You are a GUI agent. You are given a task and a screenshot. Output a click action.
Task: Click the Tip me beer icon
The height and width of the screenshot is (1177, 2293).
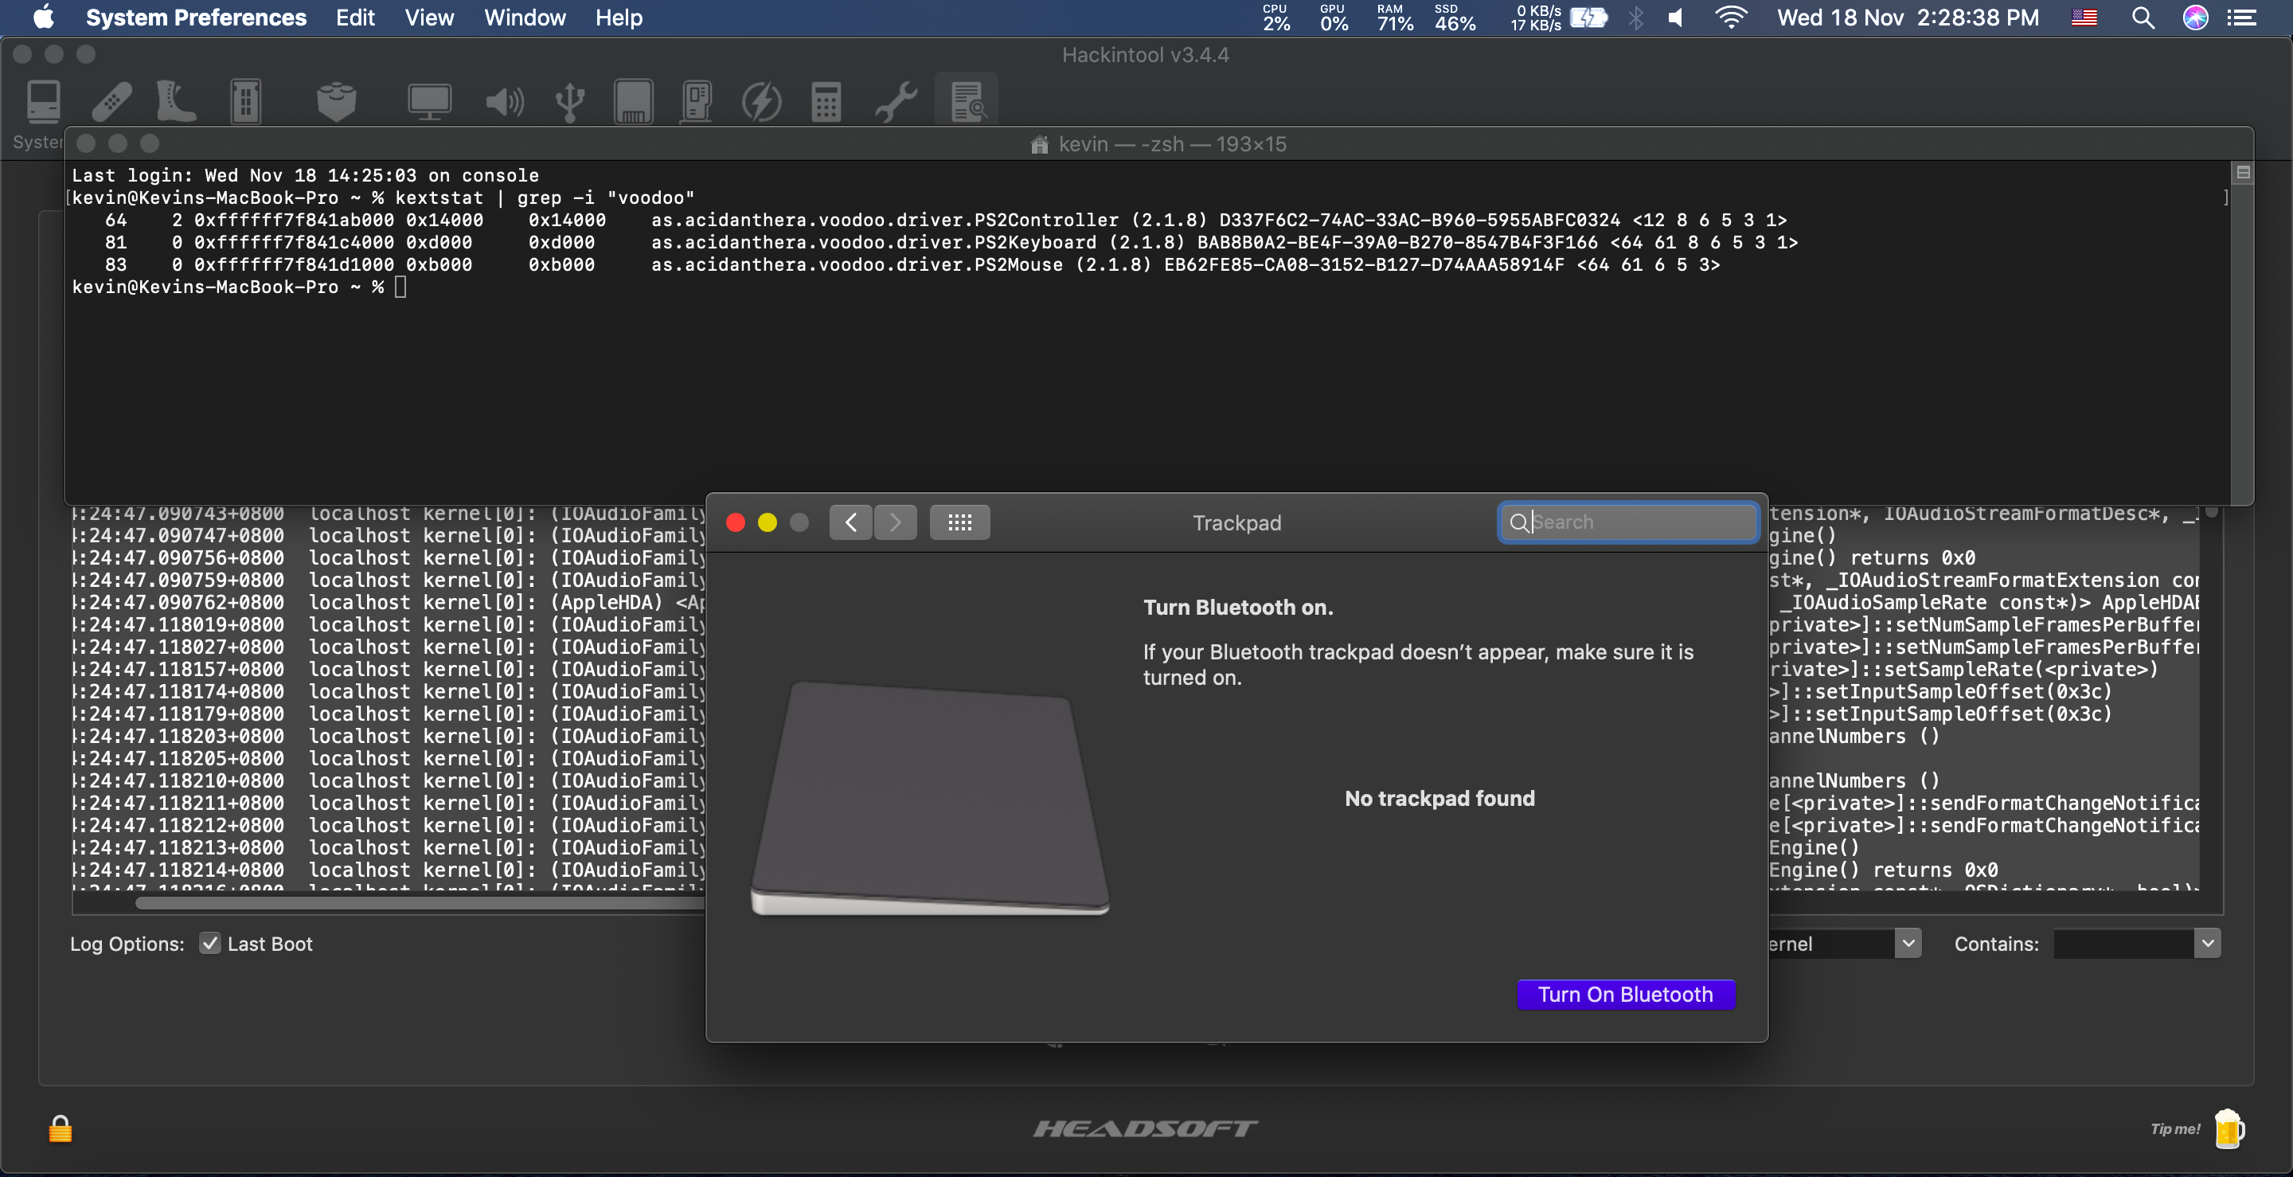2228,1129
